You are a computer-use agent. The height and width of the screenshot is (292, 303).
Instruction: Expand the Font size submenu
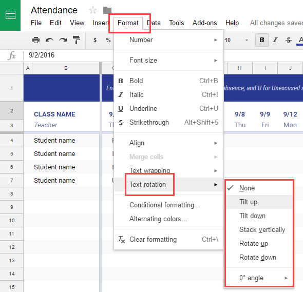[x=168, y=60]
